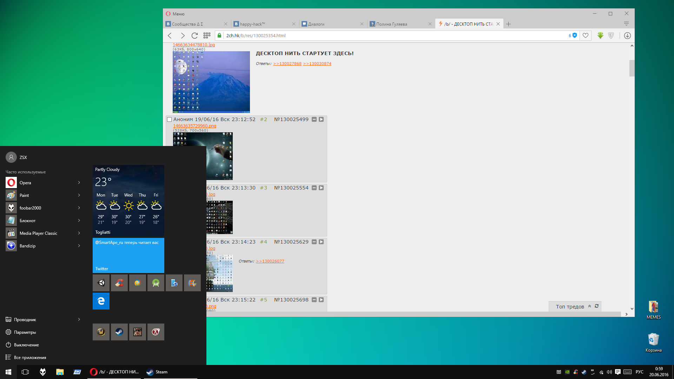
Task: Click the arrow button on post №130025629
Action: click(x=321, y=242)
